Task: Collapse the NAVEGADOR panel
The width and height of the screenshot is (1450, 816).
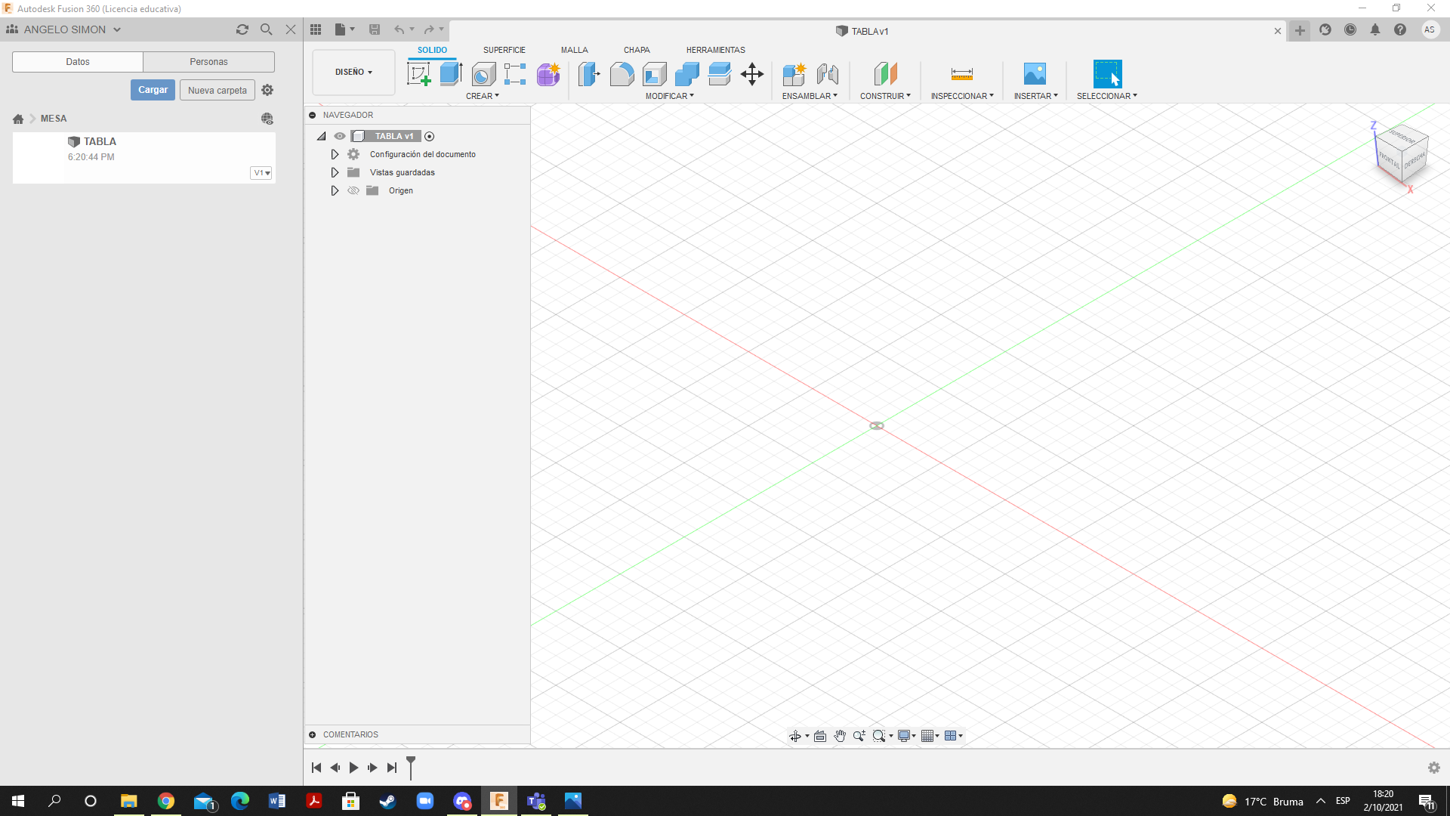Action: (x=312, y=115)
